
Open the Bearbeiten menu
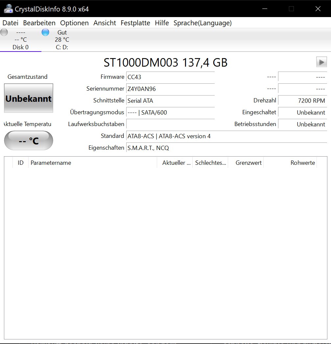39,23
